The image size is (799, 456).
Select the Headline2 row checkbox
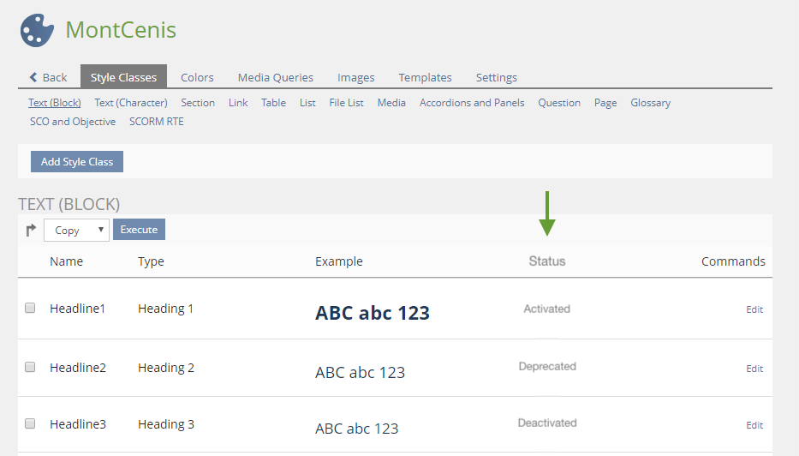(x=30, y=367)
